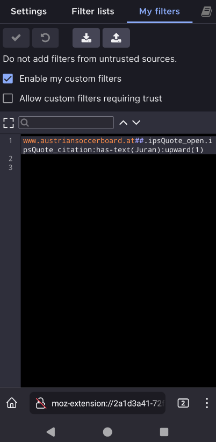Screen dimensions: 216x442
Task: Open the open-tabs counter showing 2
Action: [x=183, y=403]
